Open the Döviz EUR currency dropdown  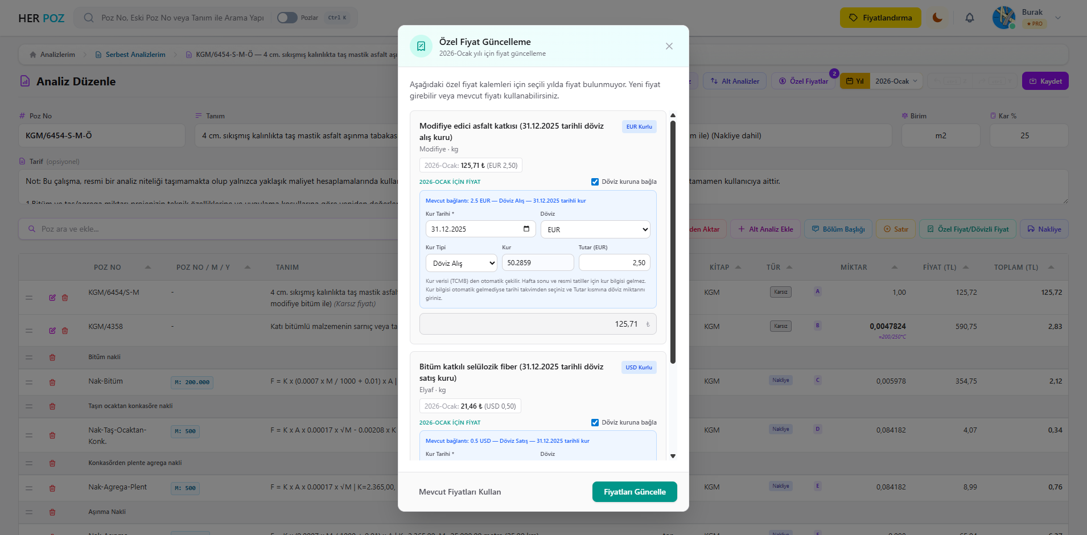pos(595,229)
